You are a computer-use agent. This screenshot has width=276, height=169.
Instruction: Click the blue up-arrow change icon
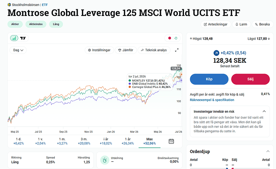point(216,53)
